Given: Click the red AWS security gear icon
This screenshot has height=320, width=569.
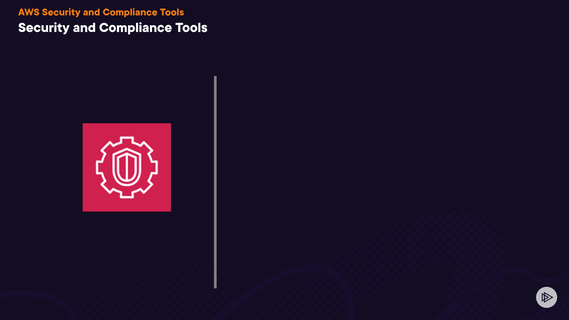Looking at the screenshot, I should pyautogui.click(x=127, y=167).
